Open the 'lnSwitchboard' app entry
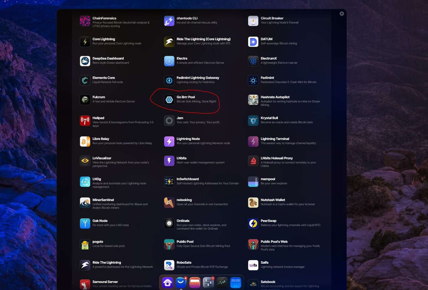The height and width of the screenshot is (290, 428). pos(202,181)
